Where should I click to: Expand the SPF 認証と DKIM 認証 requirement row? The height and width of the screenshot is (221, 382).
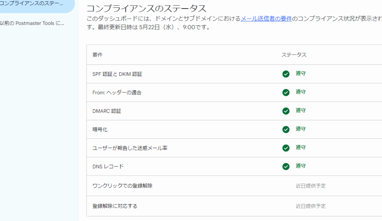(117, 74)
